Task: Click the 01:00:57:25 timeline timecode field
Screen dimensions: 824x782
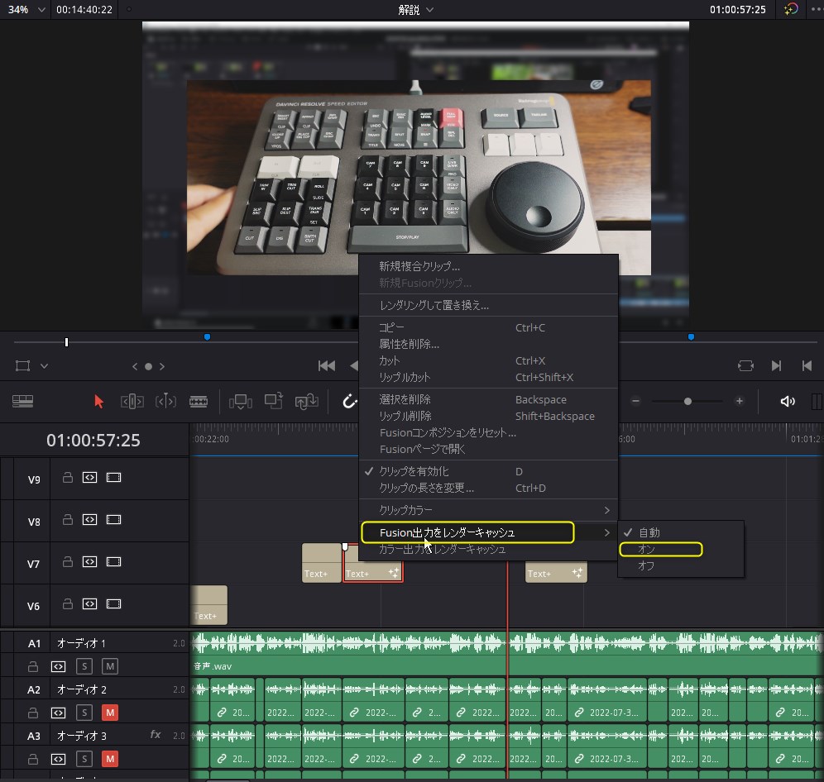Action: coord(93,440)
